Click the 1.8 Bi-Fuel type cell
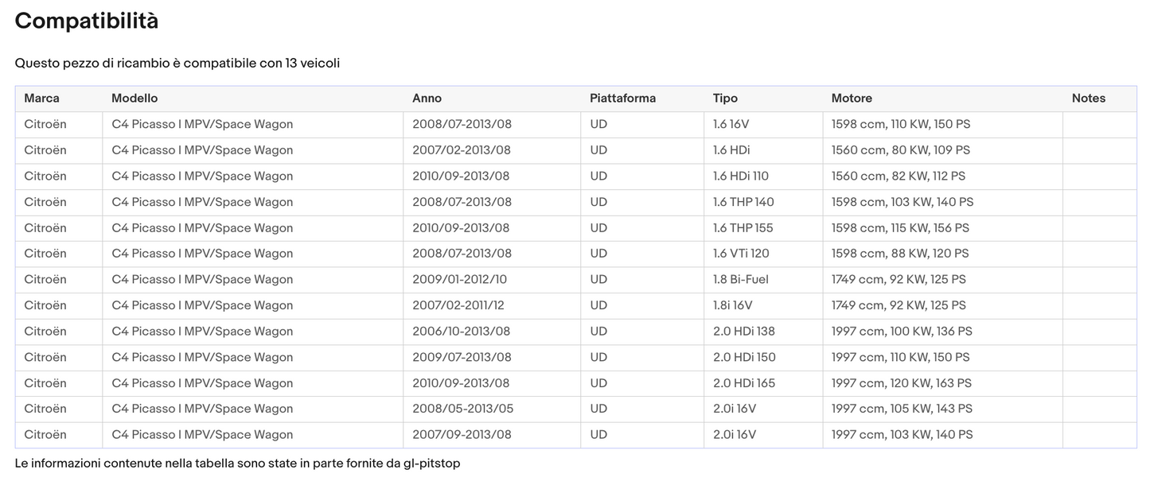This screenshot has width=1150, height=485. pyautogui.click(x=740, y=280)
